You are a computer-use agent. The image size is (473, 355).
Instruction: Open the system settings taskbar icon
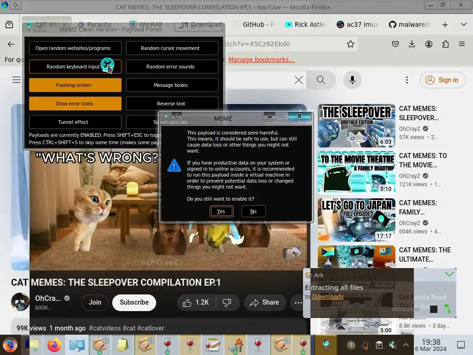click(77, 345)
